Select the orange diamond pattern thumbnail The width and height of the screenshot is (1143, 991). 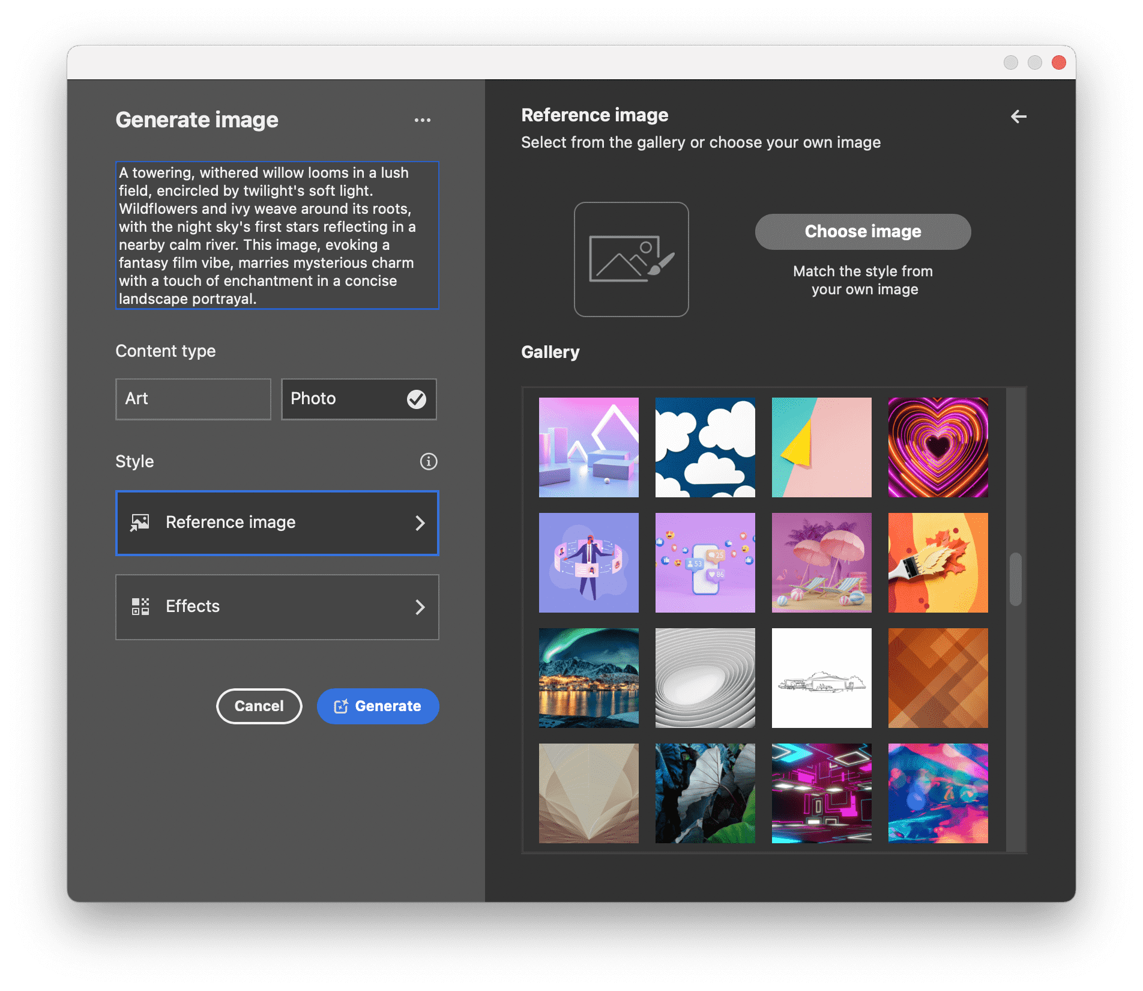(x=938, y=678)
